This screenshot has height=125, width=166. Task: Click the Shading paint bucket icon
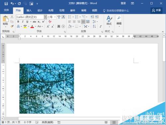coord(70,26)
